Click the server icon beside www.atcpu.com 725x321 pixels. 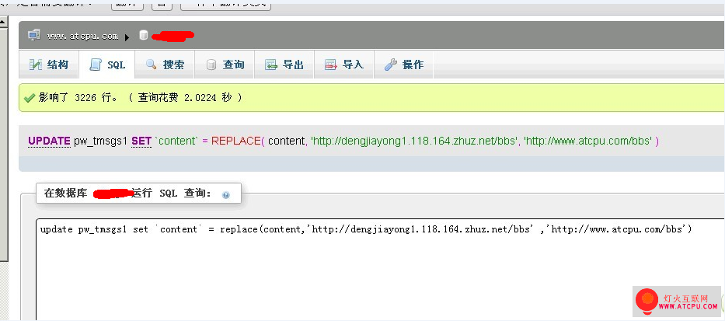pos(33,36)
